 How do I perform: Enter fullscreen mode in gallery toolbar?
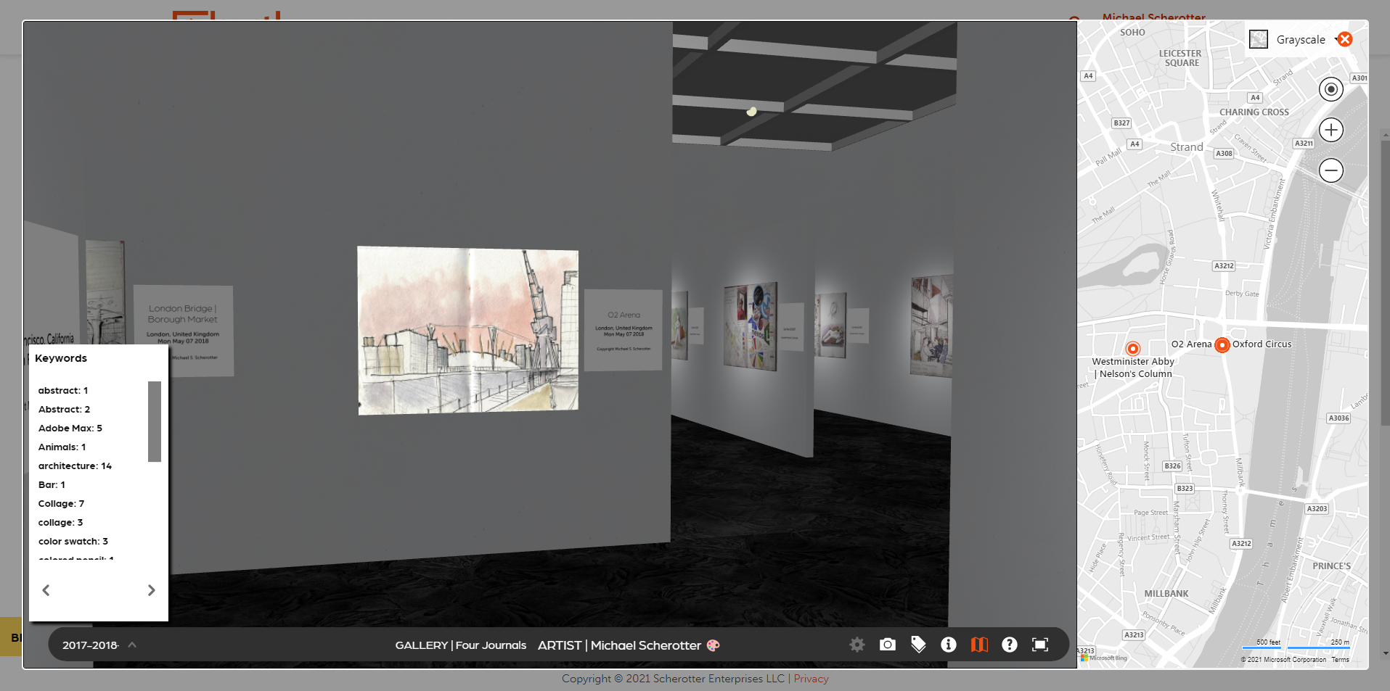[x=1040, y=645]
